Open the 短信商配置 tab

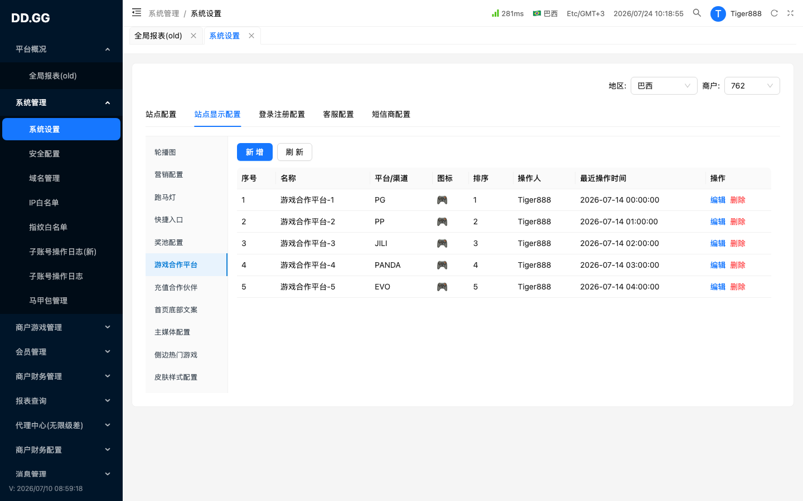[391, 114]
